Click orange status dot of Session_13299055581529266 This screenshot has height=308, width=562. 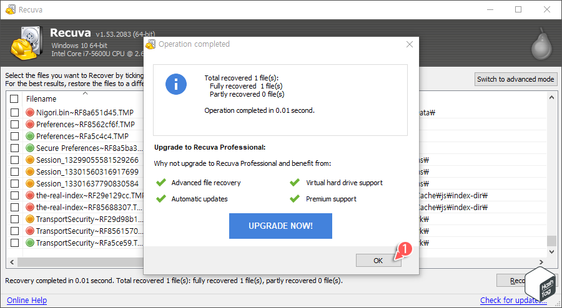pyautogui.click(x=30, y=160)
